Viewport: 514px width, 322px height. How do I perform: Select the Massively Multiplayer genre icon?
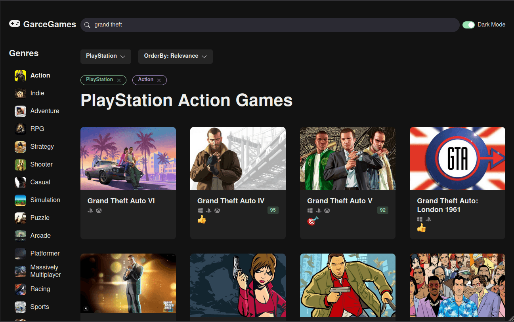click(x=20, y=271)
